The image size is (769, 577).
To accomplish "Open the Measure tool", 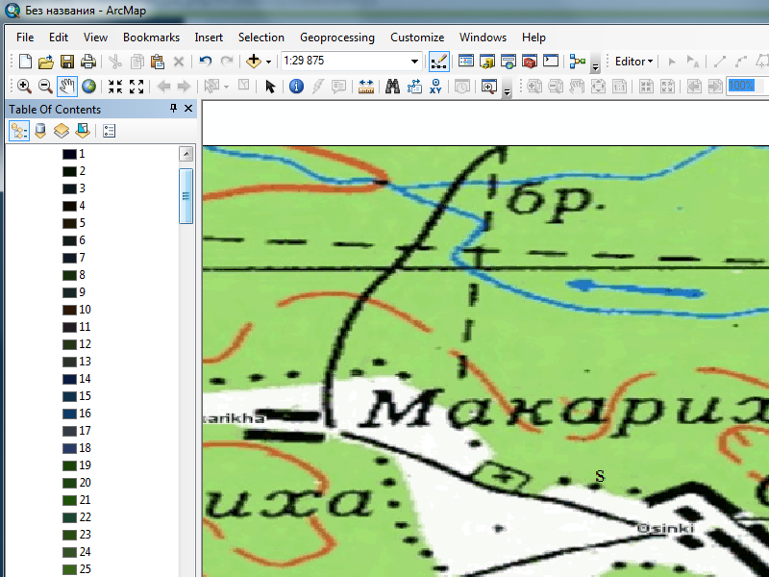I will pyautogui.click(x=366, y=87).
